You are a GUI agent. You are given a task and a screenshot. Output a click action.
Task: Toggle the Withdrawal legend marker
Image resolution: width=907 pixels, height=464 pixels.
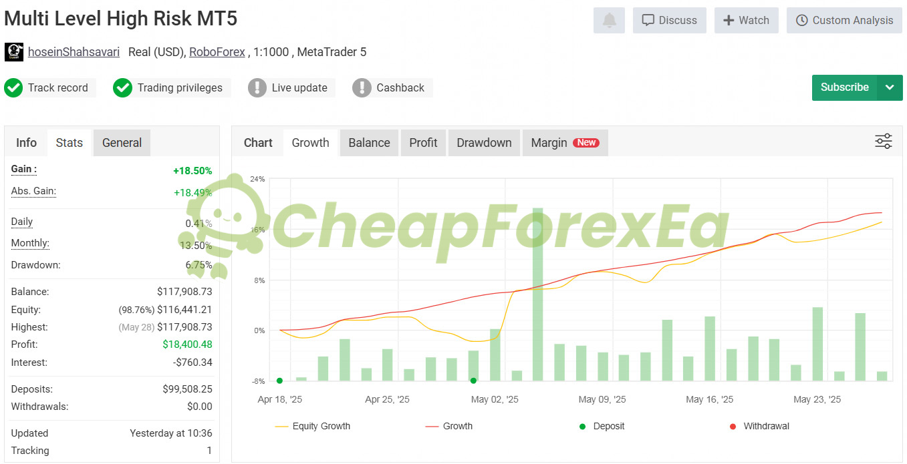pos(759,426)
